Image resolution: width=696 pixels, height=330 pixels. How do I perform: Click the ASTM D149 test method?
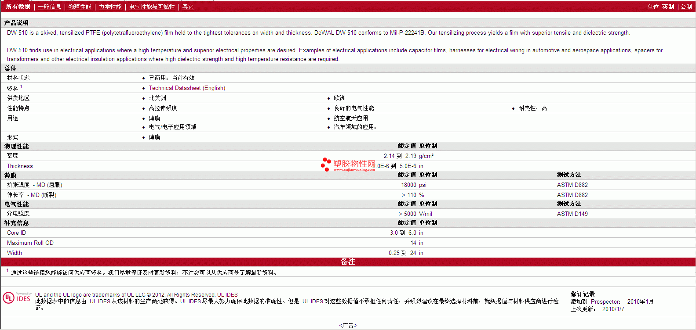[572, 214]
